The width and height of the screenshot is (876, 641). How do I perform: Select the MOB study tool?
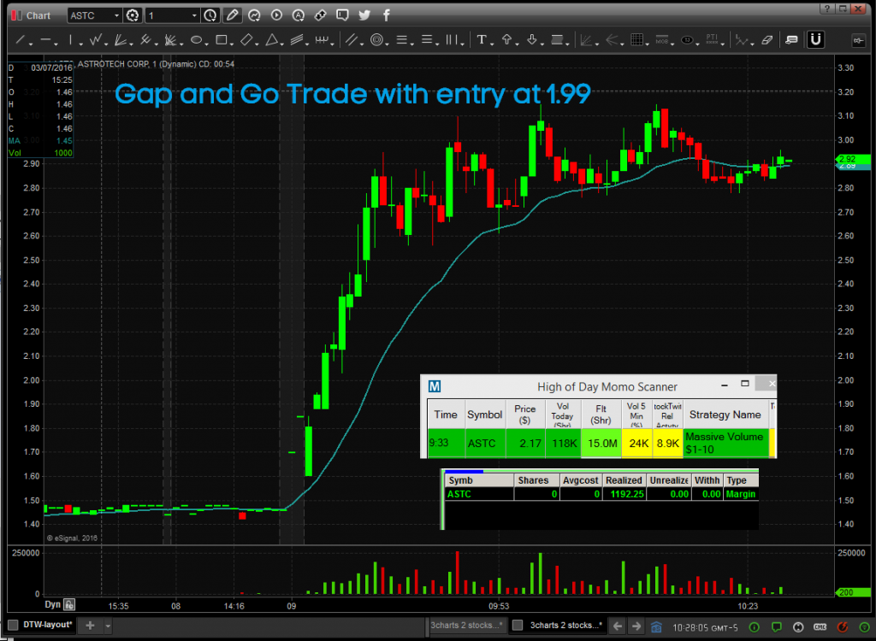point(662,39)
